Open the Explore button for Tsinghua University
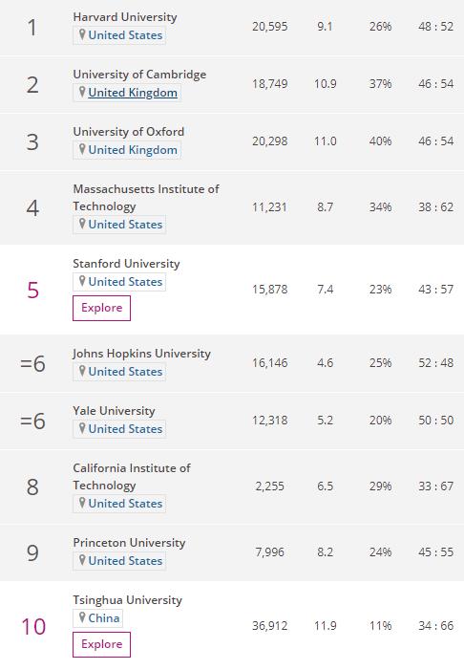 click(101, 644)
